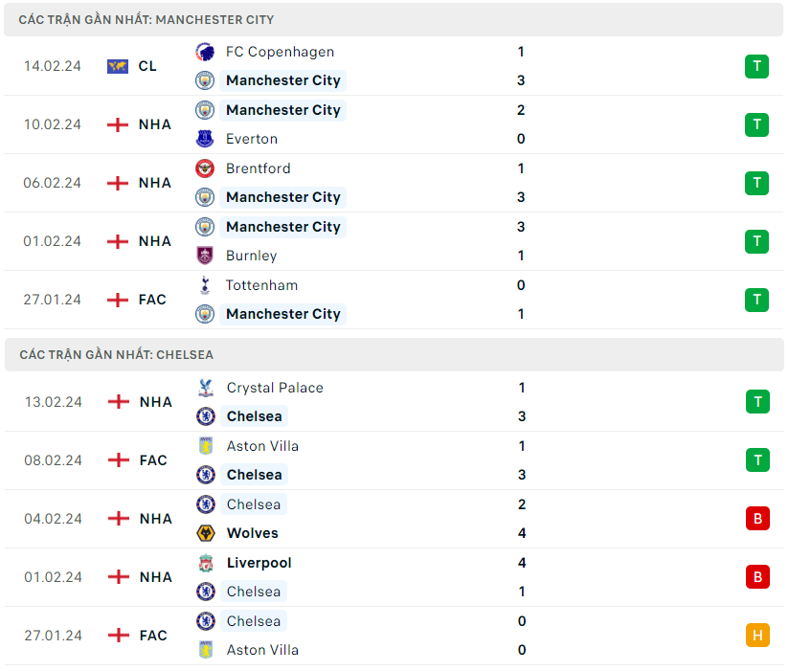Click the FC Copenhagen club crest
The image size is (789, 671).
pos(205,52)
